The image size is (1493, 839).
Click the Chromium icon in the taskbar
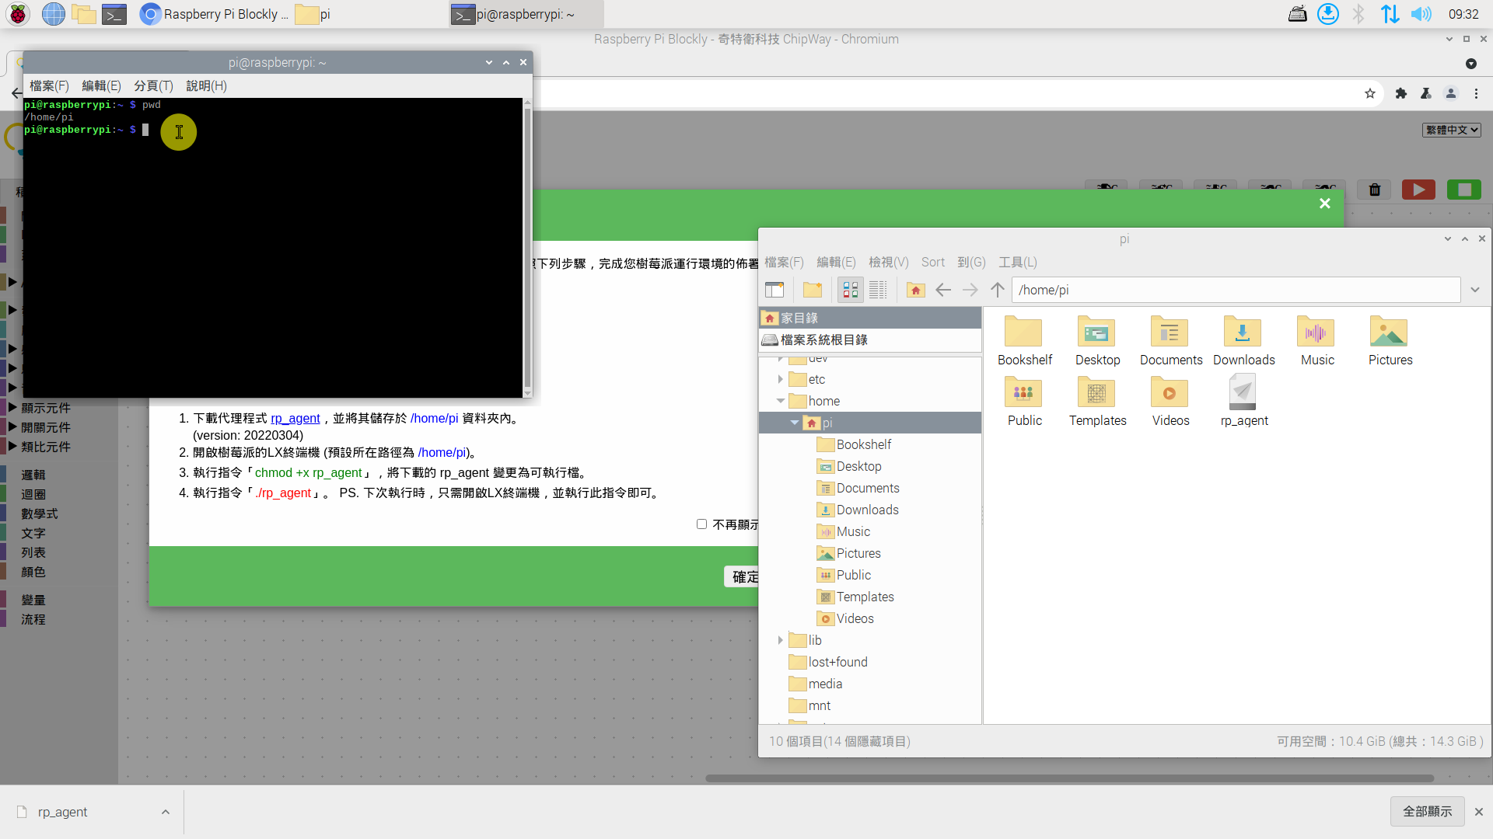(149, 14)
